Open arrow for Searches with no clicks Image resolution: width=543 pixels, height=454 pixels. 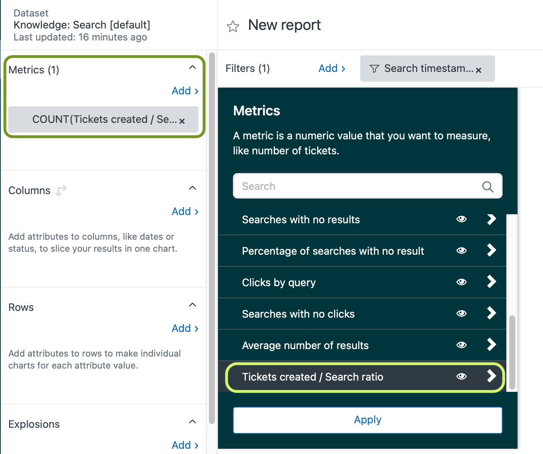pos(491,313)
